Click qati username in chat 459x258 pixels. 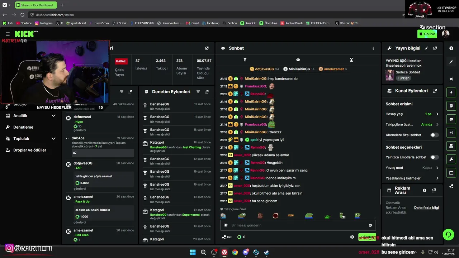253,140
